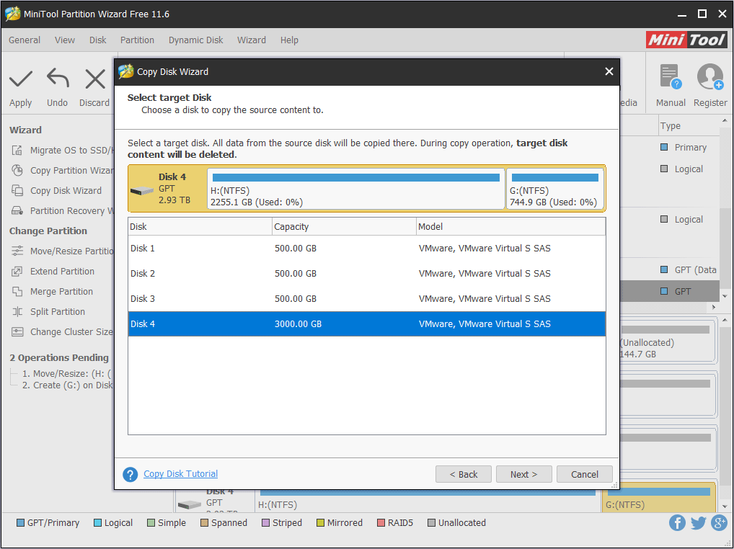Open the Partition menu
This screenshot has height=549, width=734.
pos(137,40)
